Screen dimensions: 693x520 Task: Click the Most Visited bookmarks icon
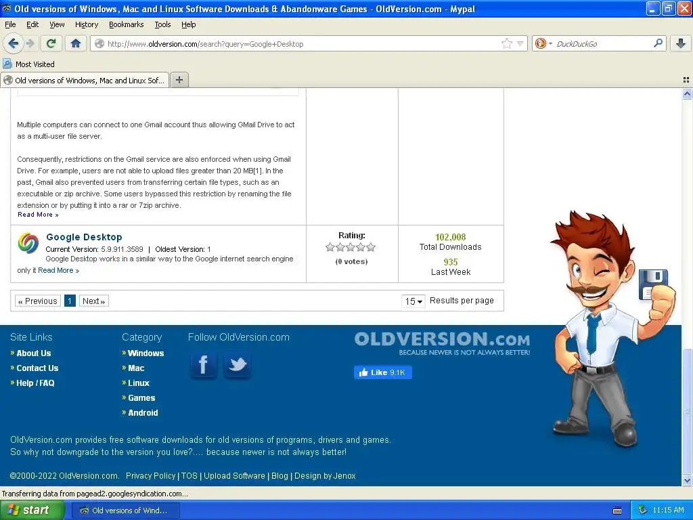click(x=7, y=64)
